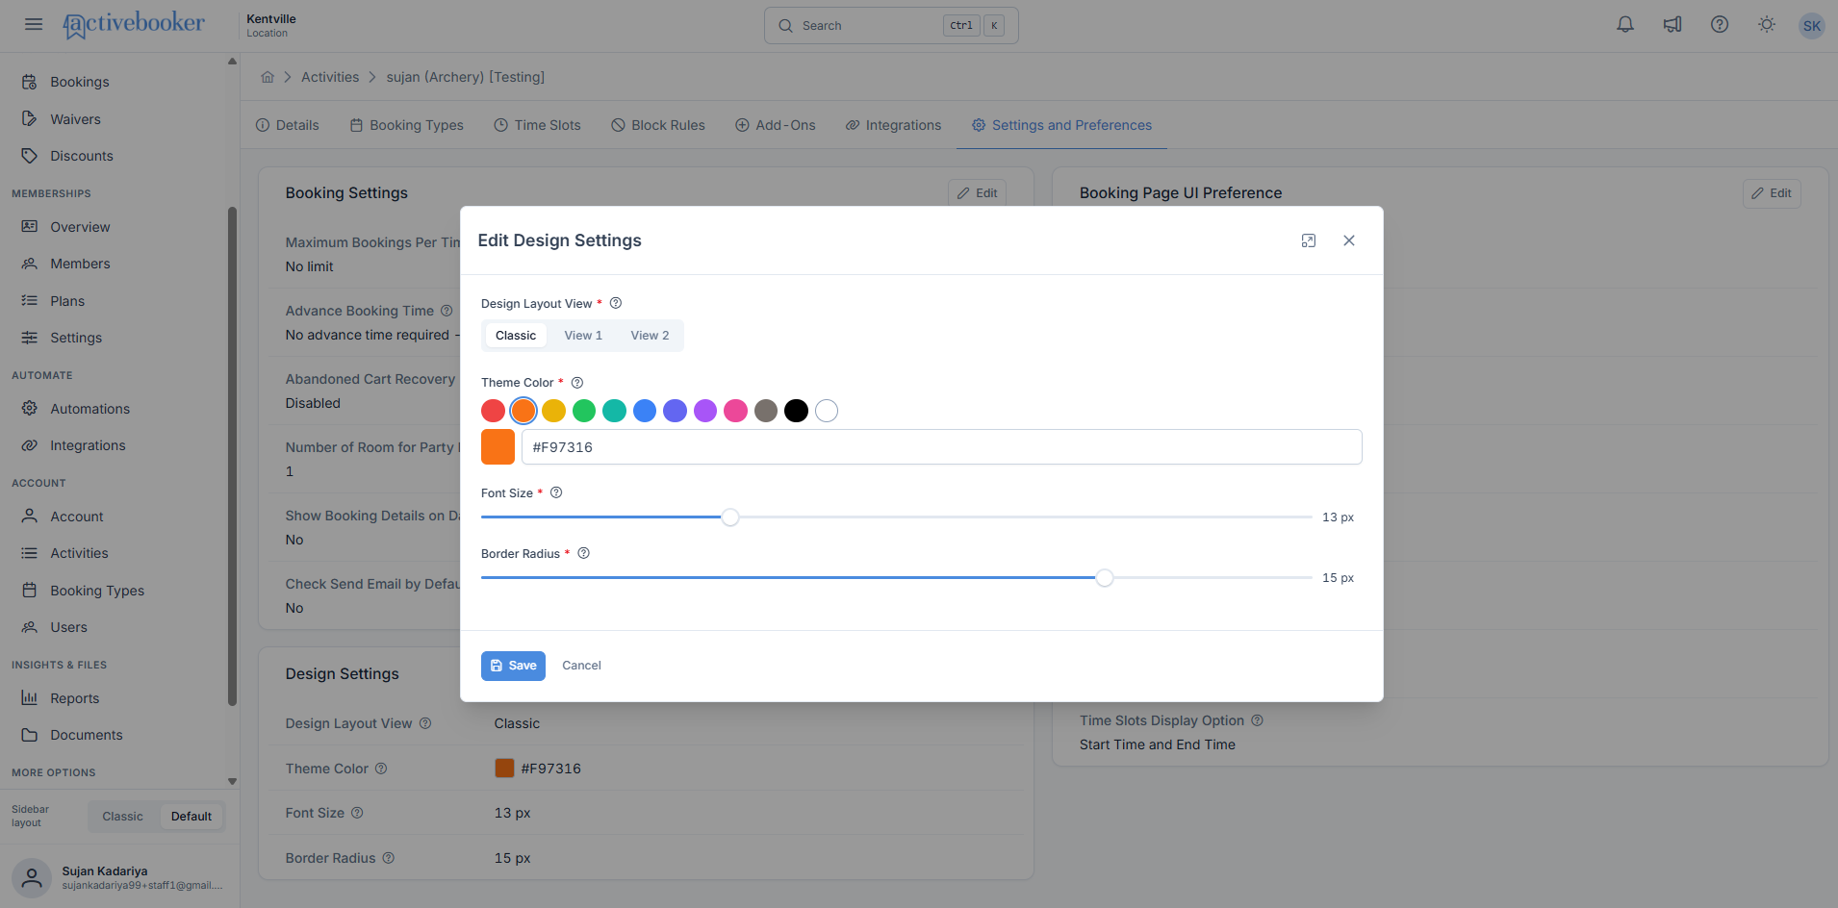The height and width of the screenshot is (908, 1838).
Task: Edit Booking Settings section
Action: [x=977, y=193]
